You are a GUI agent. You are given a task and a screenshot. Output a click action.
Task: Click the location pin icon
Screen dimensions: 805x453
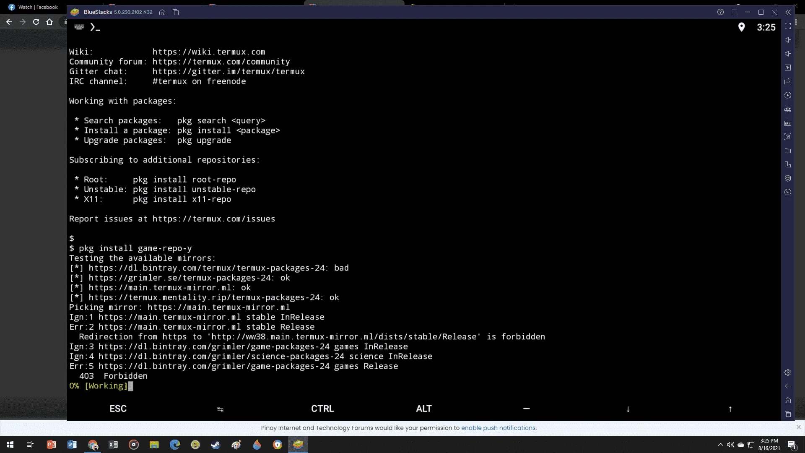pyautogui.click(x=741, y=27)
